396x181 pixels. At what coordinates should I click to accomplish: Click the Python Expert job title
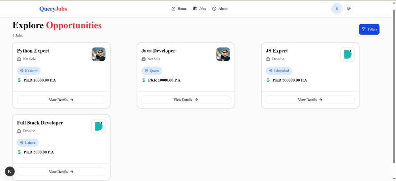point(33,51)
